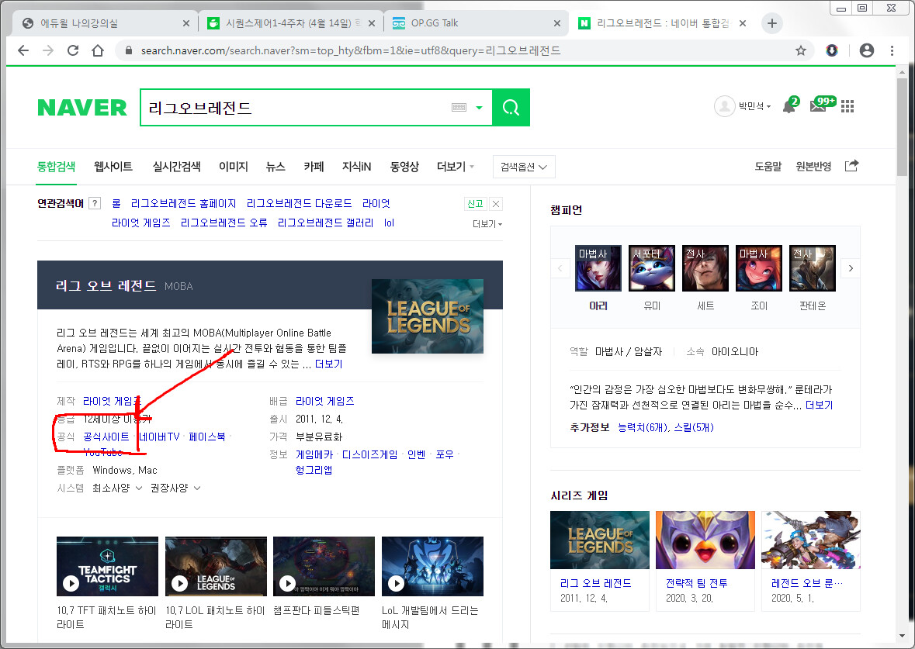Open the 검색옵션 dropdown

tap(524, 167)
